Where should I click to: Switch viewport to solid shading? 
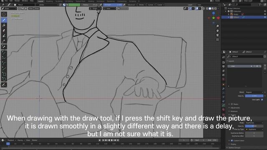coord(210,8)
